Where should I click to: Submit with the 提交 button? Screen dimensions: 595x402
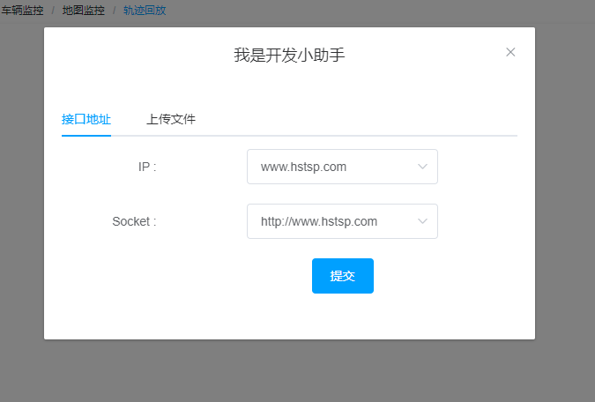[343, 276]
